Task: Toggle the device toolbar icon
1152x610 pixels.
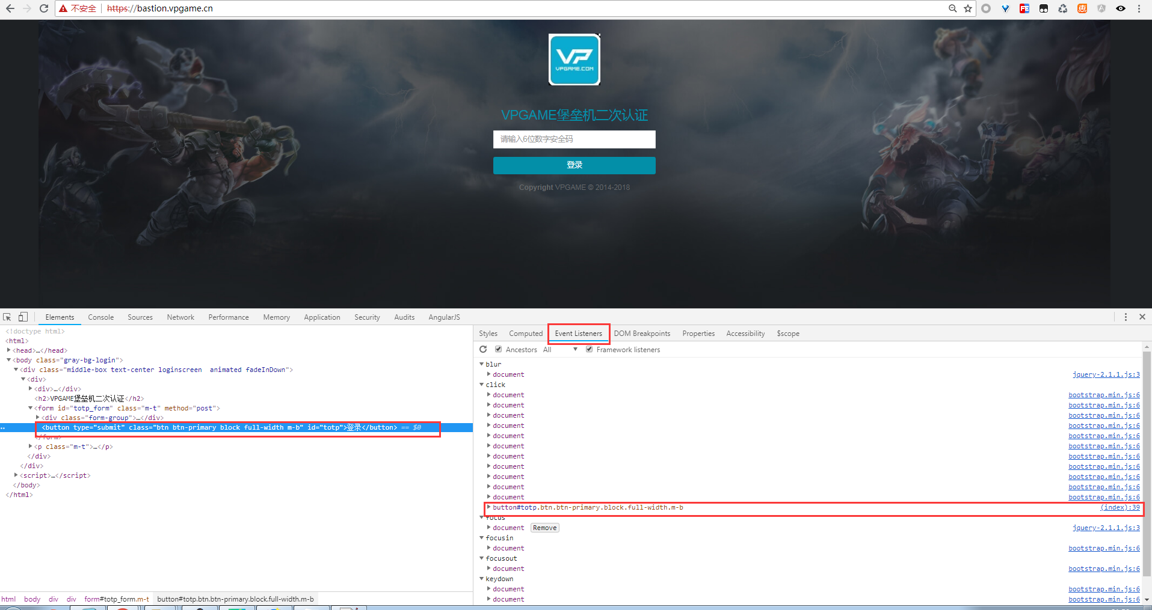Action: click(x=23, y=317)
